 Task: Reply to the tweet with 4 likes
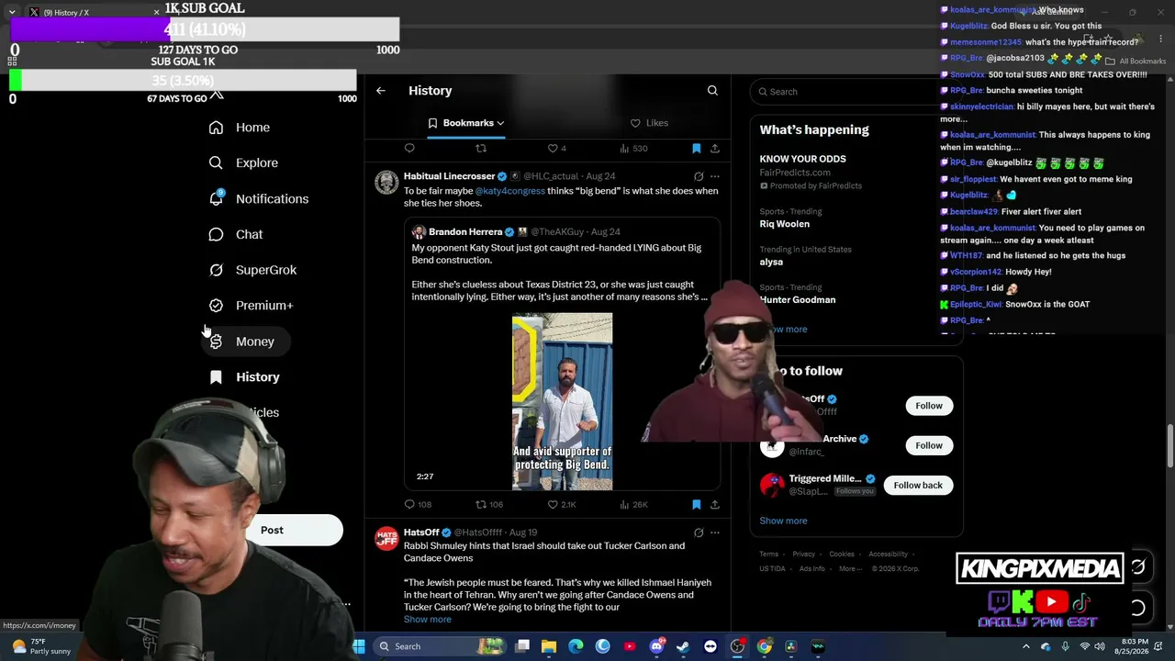[409, 148]
